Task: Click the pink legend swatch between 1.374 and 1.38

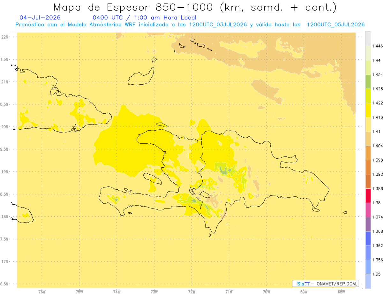Action: (368, 210)
